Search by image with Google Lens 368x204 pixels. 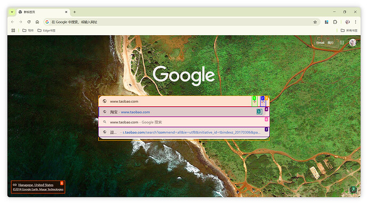263,101
